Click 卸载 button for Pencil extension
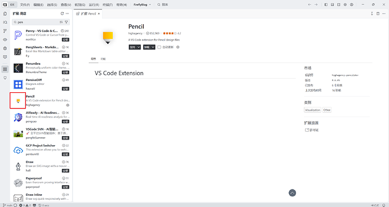 click(147, 47)
